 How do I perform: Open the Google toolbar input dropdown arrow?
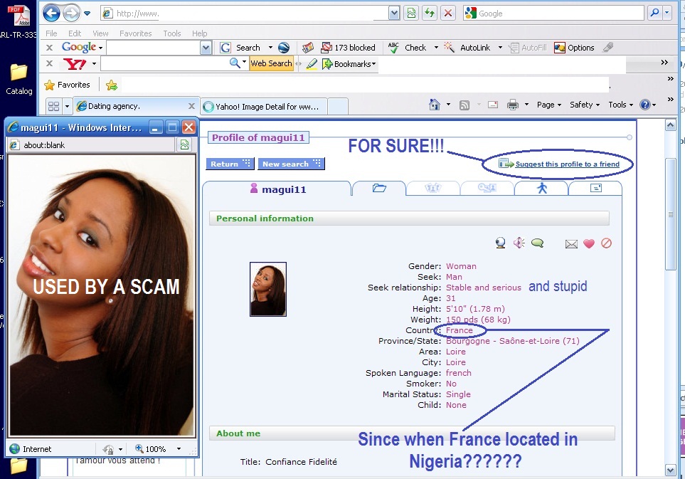(206, 48)
